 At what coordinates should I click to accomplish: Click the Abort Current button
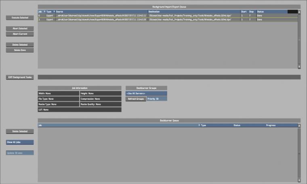coord(20,34)
